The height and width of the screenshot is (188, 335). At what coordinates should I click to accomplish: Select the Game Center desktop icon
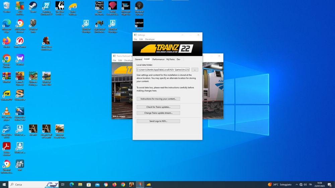[20, 42]
